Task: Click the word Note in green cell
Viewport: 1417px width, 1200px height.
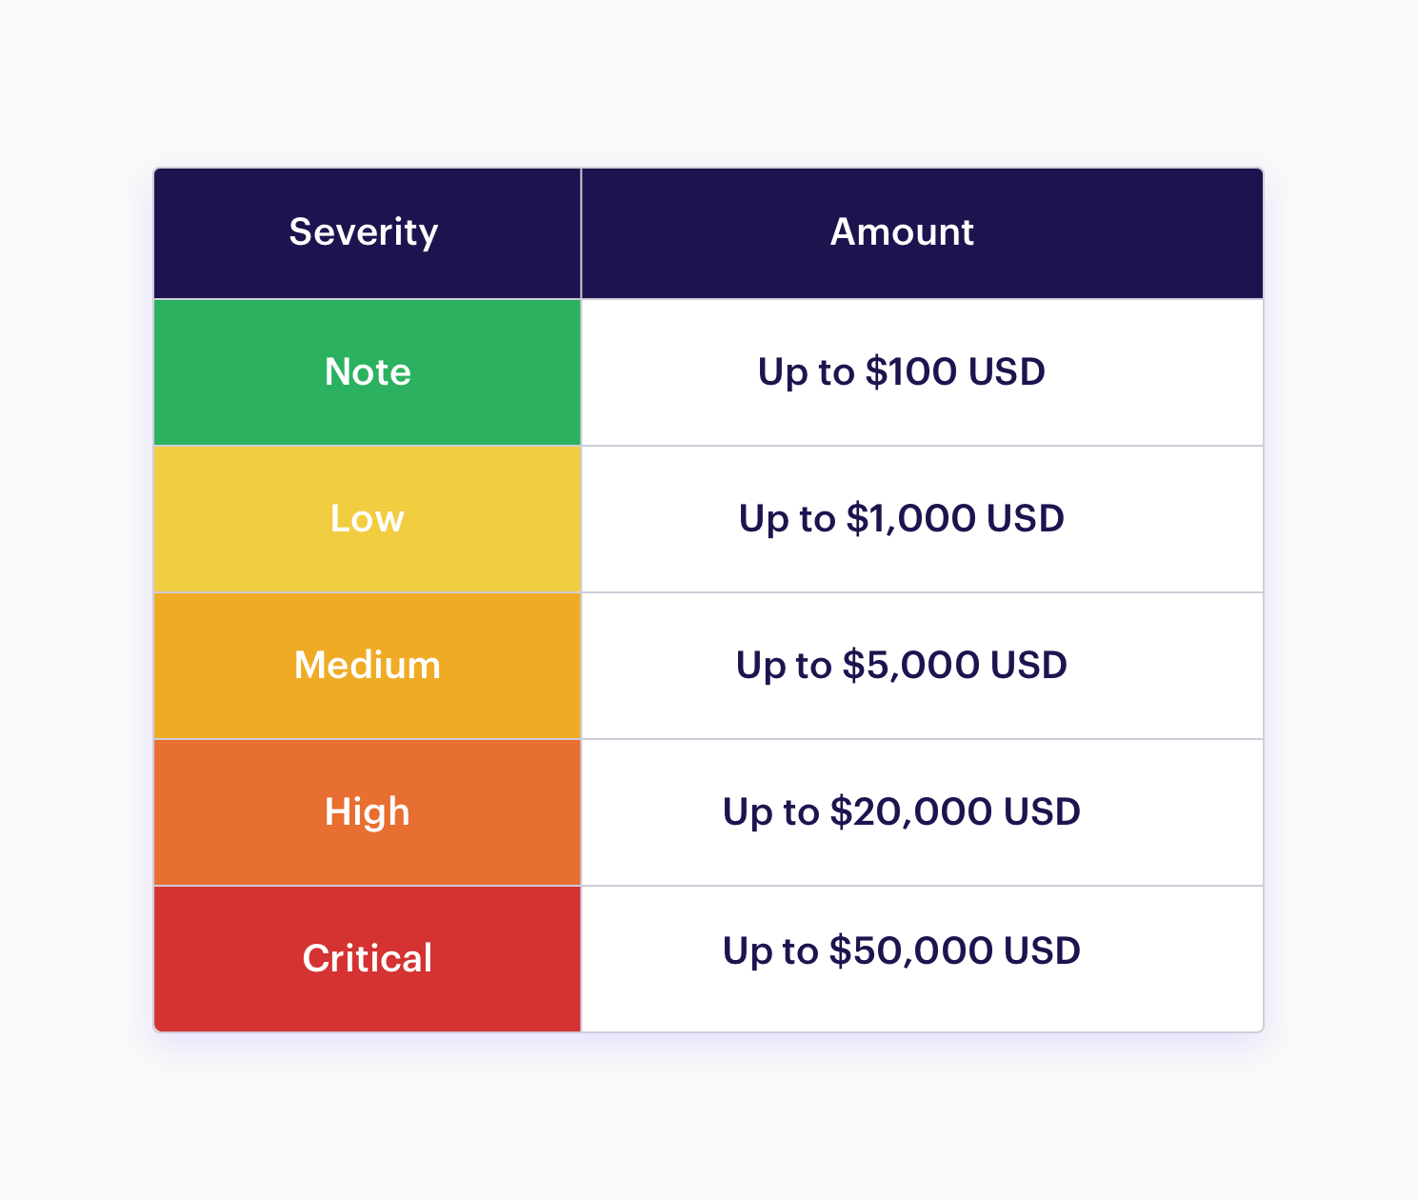Action: point(368,371)
